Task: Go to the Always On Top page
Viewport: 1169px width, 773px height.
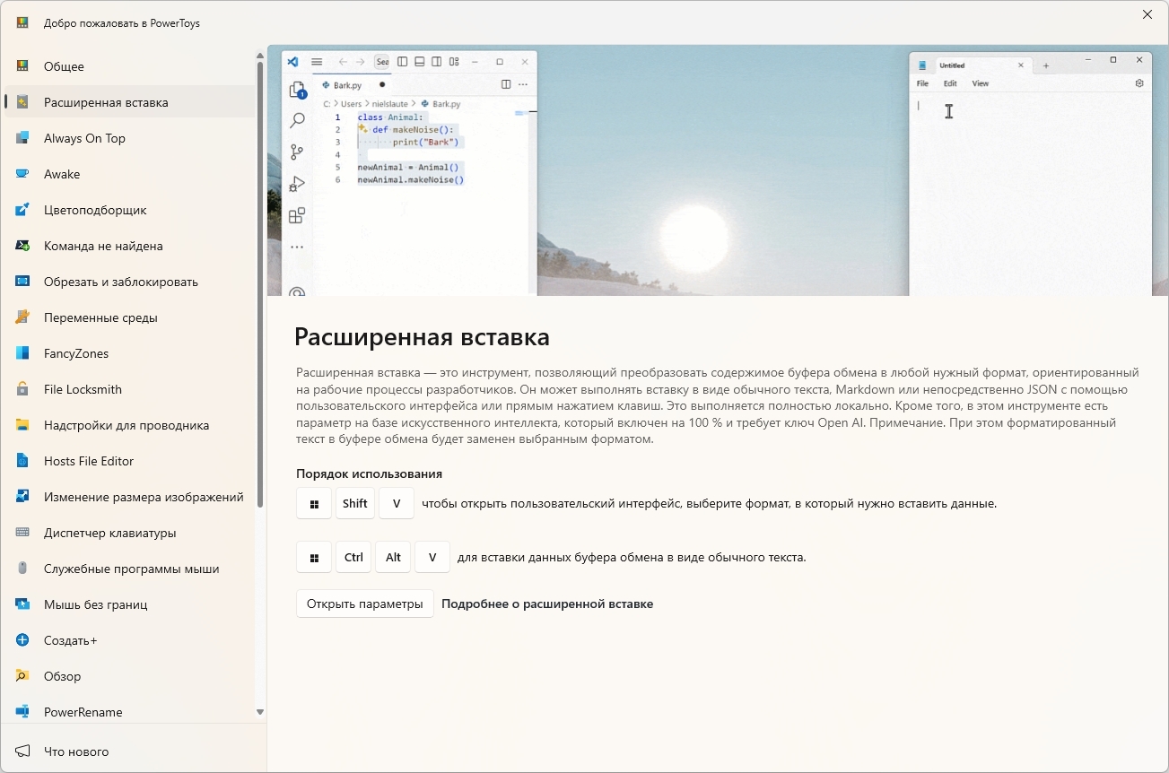Action: 130,138
